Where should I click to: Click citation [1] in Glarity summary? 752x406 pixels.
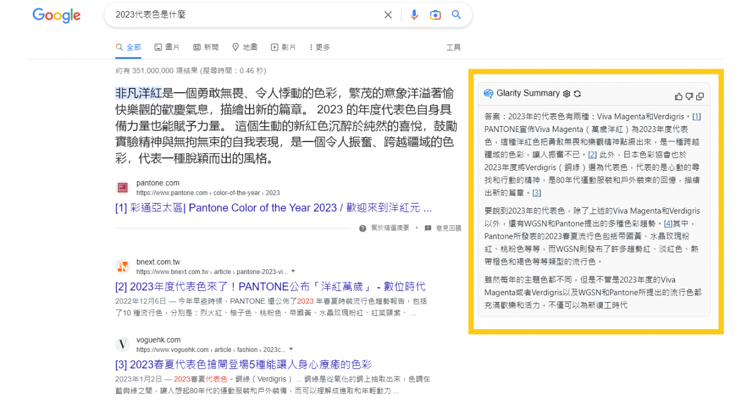click(x=696, y=117)
